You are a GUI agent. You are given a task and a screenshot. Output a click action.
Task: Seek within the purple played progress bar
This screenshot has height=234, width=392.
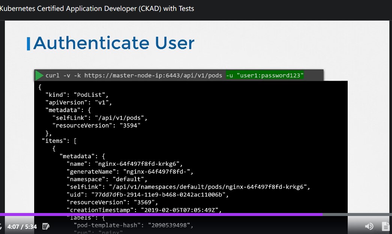coord(161,214)
